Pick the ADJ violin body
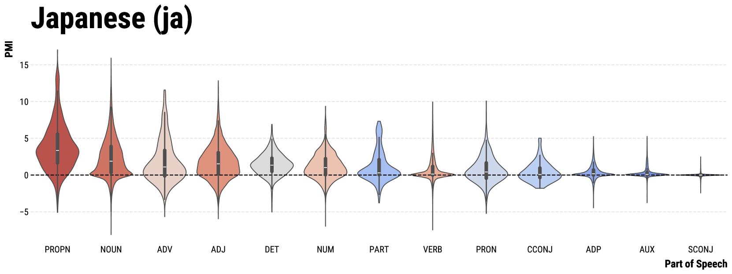 (209, 163)
